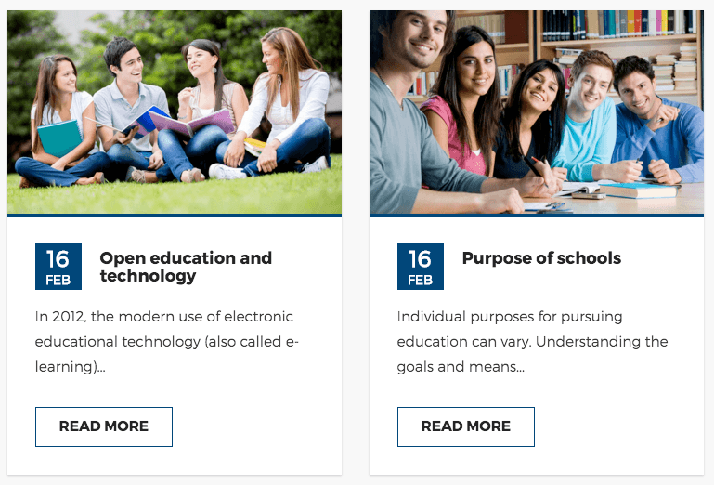Click "16" in the Open education date badge
Viewport: 714px width, 485px height.
pos(58,259)
